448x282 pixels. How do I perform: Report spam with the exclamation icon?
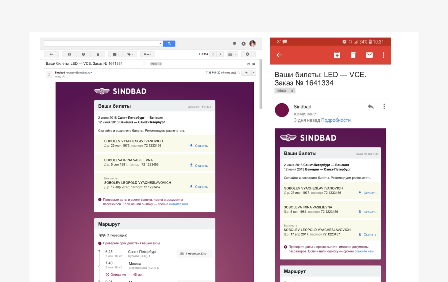point(83,54)
